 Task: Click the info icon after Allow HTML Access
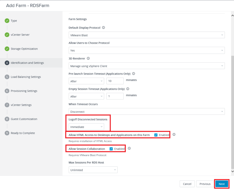pyautogui.click(x=174, y=134)
